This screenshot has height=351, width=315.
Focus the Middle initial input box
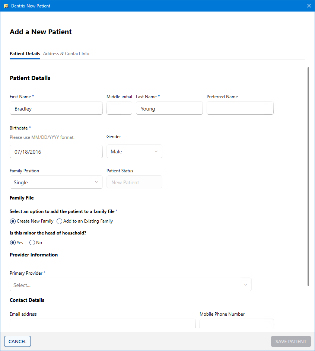tap(119, 108)
